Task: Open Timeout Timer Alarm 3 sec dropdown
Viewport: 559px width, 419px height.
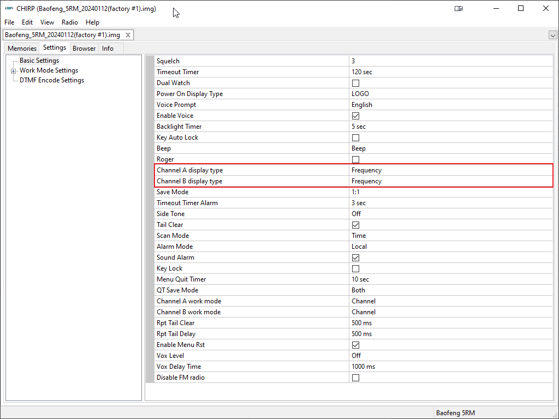Action: 450,203
